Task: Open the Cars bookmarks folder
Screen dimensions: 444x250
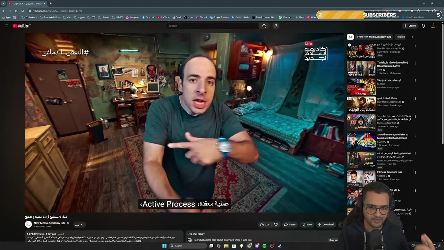Action: tap(67, 17)
